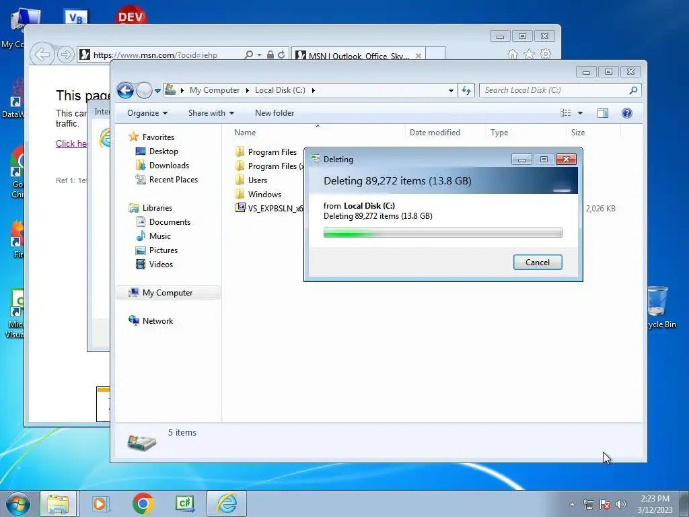Screen dimensions: 689x517
Task: Open the volume control in tray
Action: click(x=621, y=504)
